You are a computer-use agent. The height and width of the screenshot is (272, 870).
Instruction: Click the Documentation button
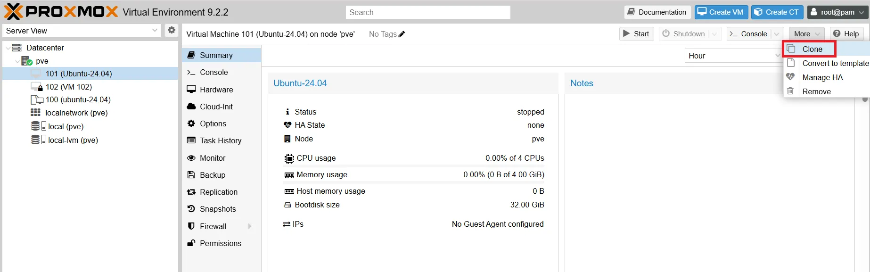coord(657,12)
